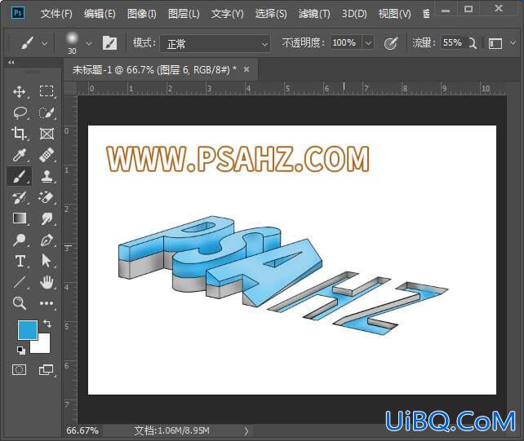Open the foreground blue color swatch
The height and width of the screenshot is (441, 524).
28,330
